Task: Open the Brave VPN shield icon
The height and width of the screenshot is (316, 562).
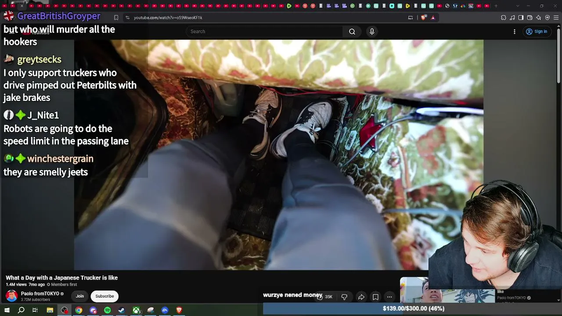Action: click(x=548, y=18)
